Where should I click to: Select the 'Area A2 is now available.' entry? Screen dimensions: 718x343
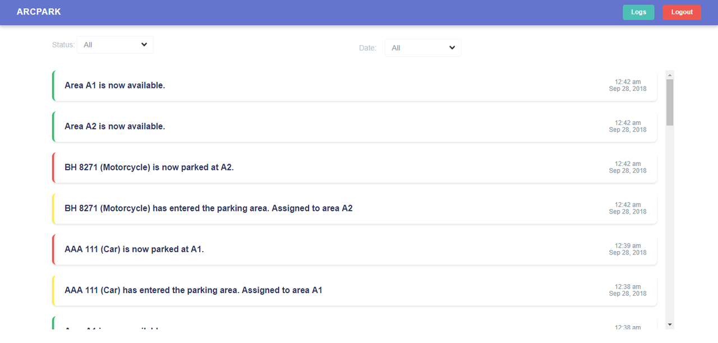[x=355, y=127]
